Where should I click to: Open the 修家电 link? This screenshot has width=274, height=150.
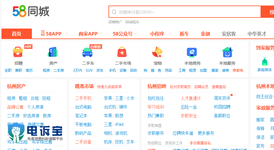pyautogui.click(x=238, y=70)
